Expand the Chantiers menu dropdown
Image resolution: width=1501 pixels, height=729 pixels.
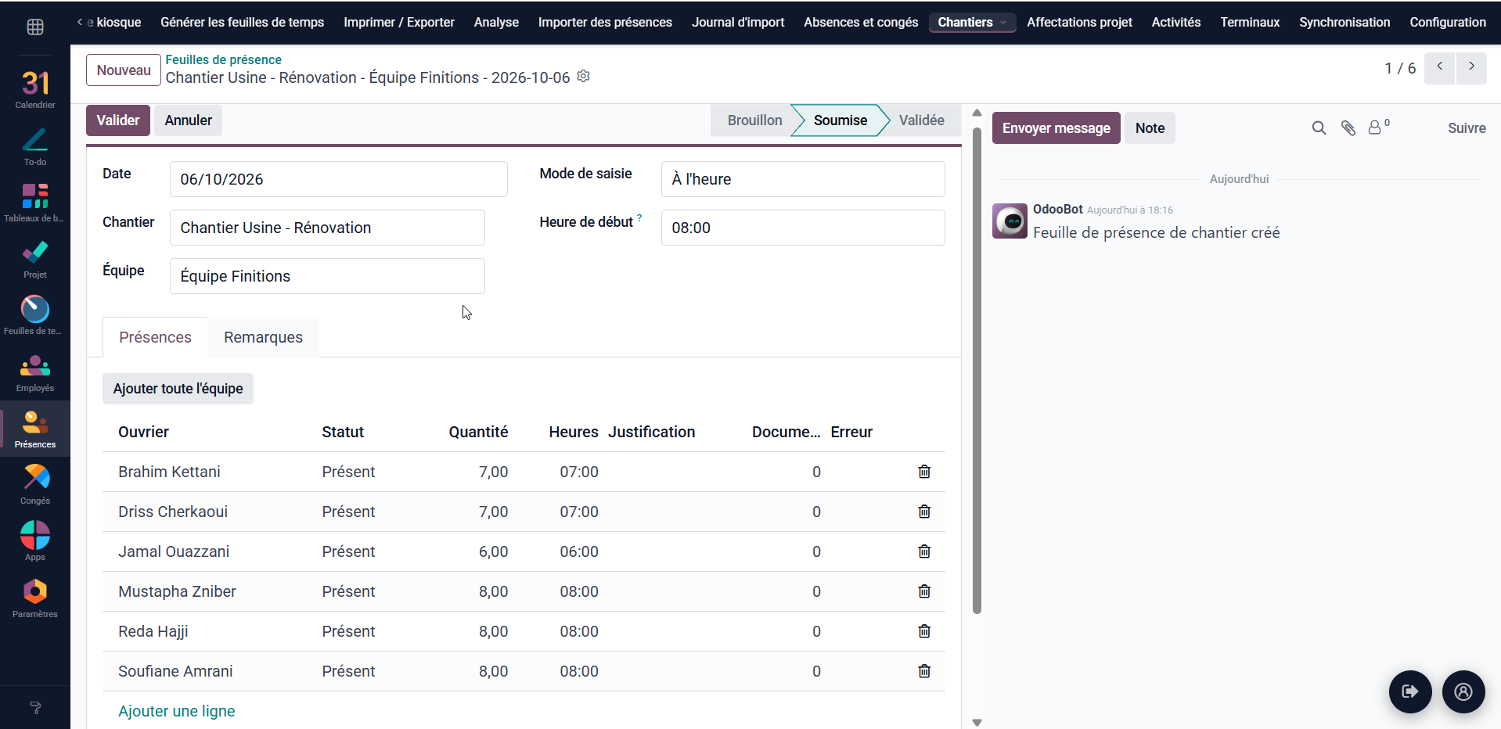coord(972,22)
